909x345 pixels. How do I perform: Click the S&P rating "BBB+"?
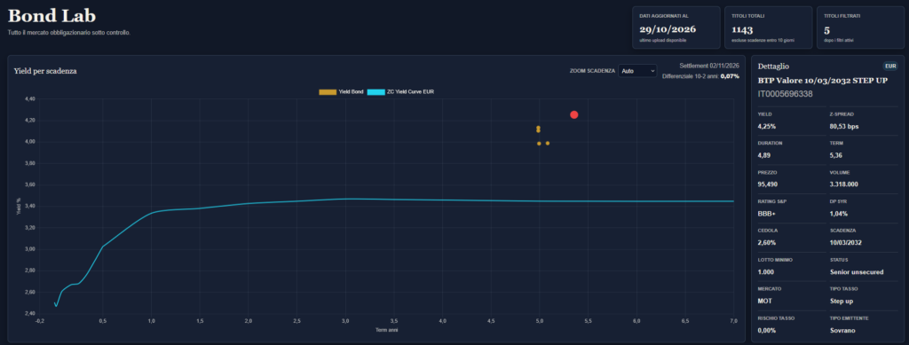[x=766, y=213]
